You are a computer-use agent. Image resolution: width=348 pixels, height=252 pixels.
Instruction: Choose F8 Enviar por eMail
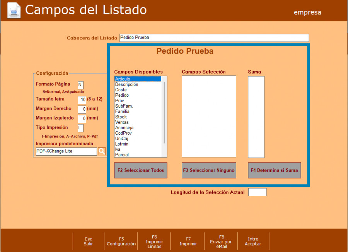click(x=222, y=242)
